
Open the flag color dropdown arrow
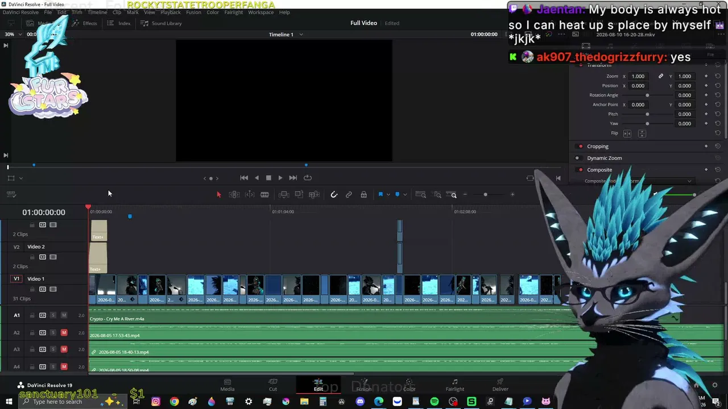[388, 194]
